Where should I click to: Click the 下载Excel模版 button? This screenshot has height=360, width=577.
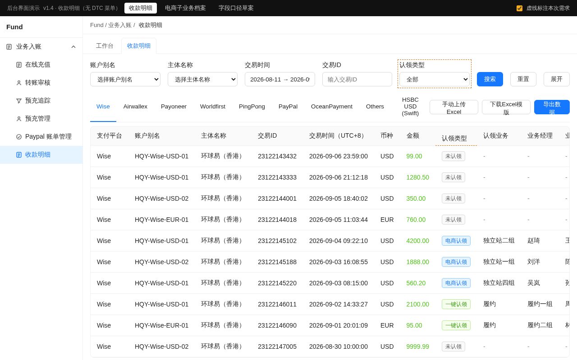click(506, 107)
